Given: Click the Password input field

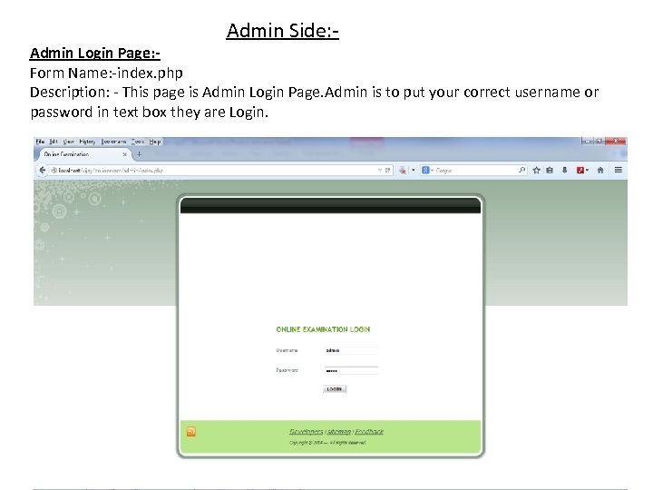Looking at the screenshot, I should tap(351, 370).
